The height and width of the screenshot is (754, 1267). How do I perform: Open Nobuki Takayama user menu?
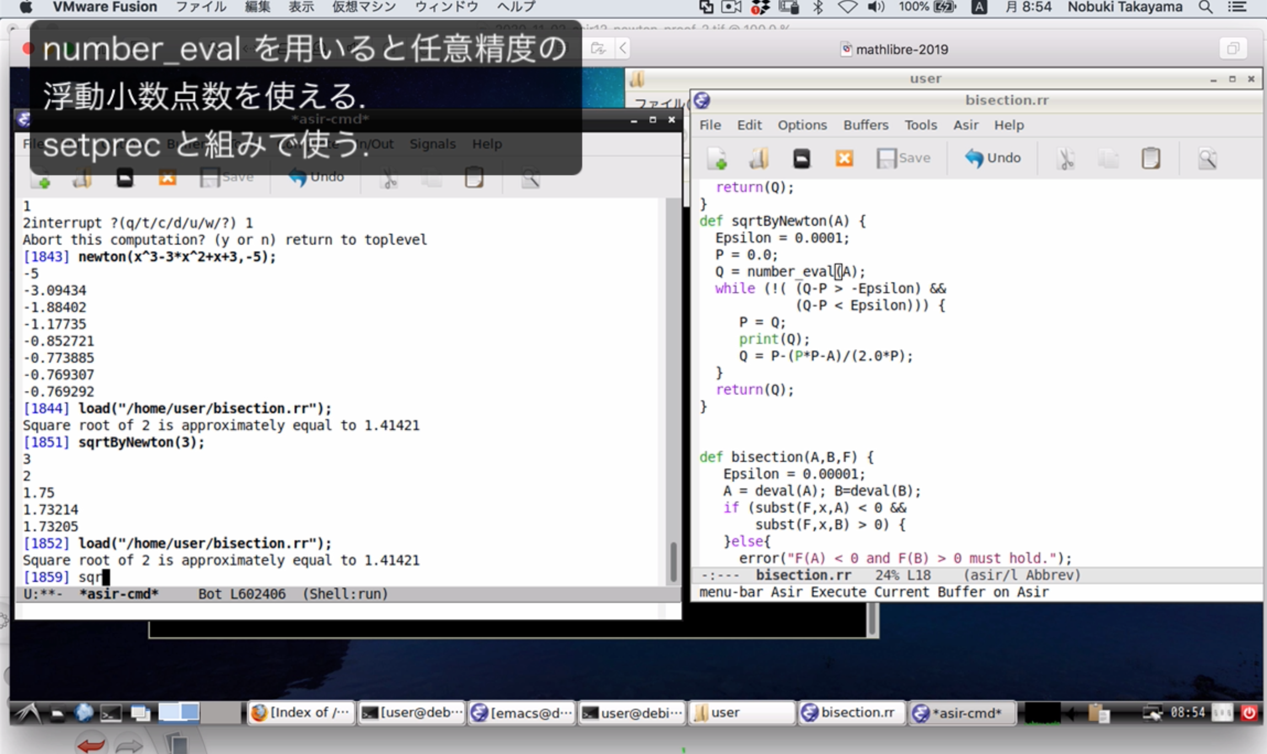pyautogui.click(x=1125, y=7)
